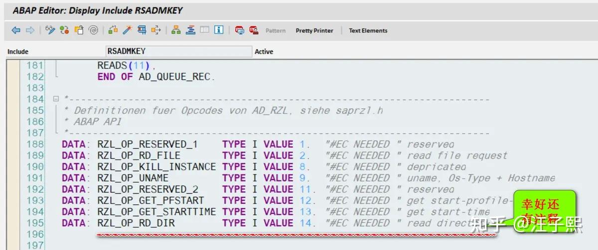Activate object with magic wand icon
The image size is (598, 250).
(127, 30)
